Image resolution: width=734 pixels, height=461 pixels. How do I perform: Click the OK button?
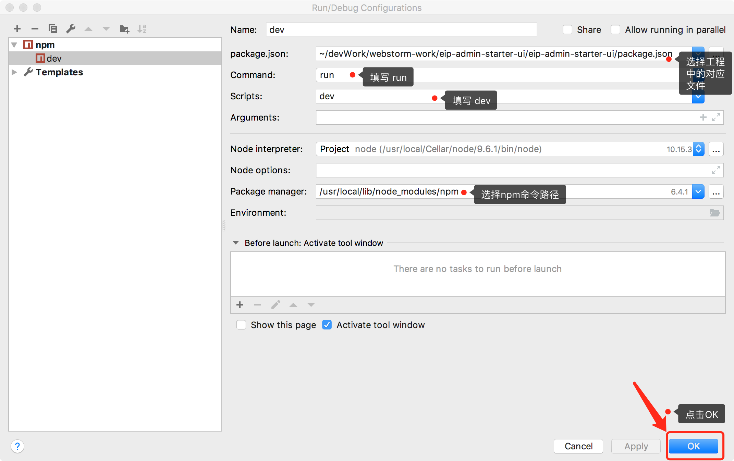(694, 446)
